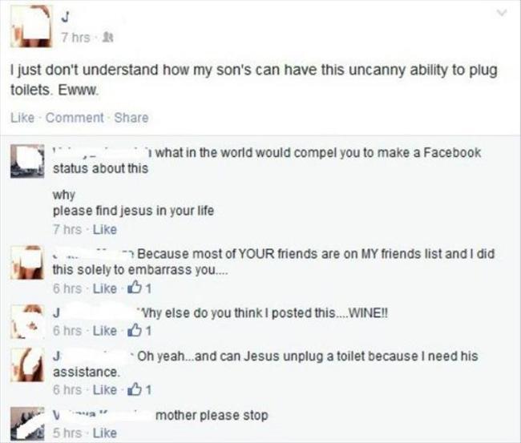Like the main toilet-plugging post
Image resolution: width=521 pixels, height=443 pixels.
(21, 118)
